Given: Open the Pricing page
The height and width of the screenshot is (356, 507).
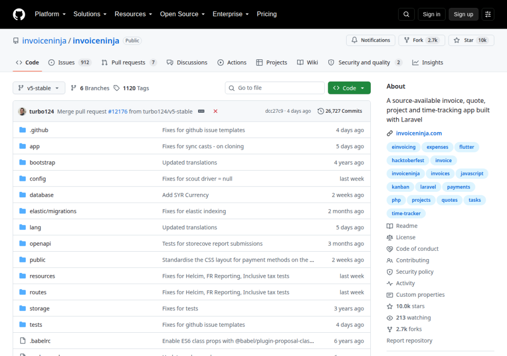Looking at the screenshot, I should click(x=267, y=14).
